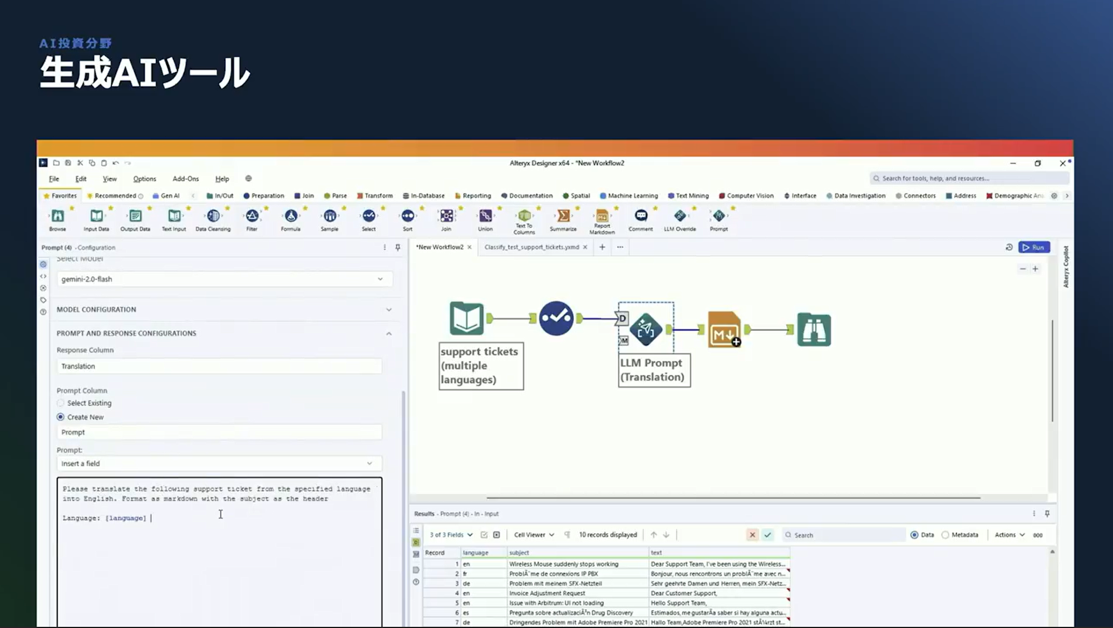Pick the Sort tool

click(x=407, y=220)
